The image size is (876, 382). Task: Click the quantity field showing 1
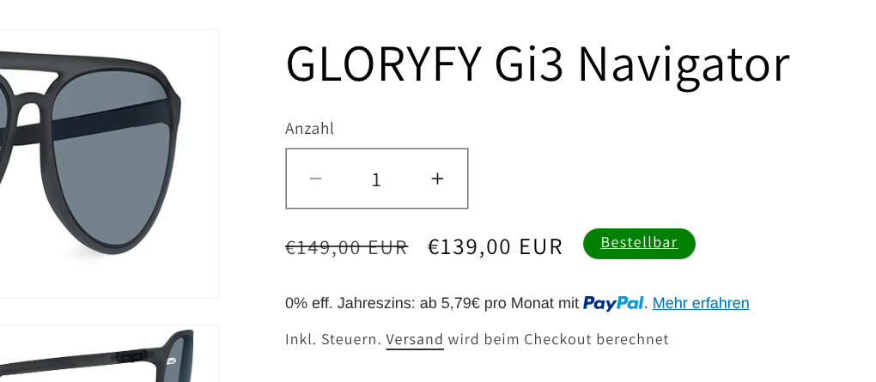pyautogui.click(x=376, y=179)
